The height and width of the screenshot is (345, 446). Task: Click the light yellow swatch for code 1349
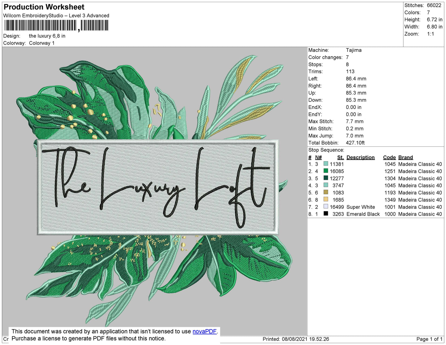(326, 199)
